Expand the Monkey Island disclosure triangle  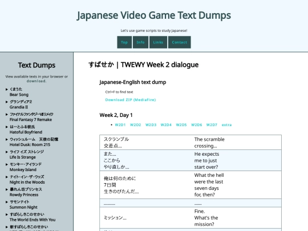7,164
